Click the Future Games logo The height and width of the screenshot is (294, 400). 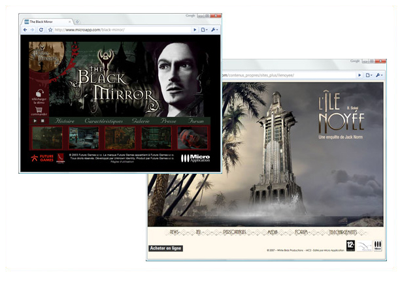coord(42,158)
